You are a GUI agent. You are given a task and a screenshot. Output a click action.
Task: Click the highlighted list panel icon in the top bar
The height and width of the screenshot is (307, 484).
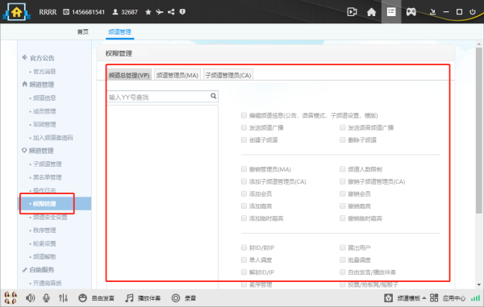(391, 12)
